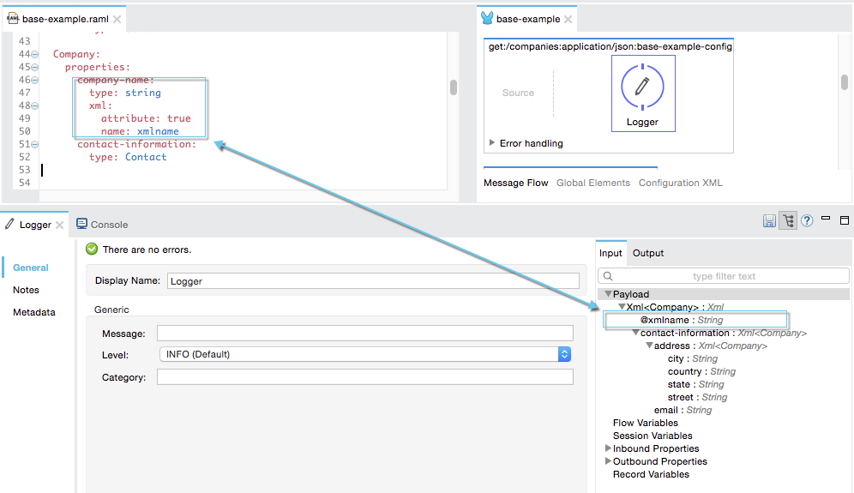Collapse the Company fold marker on line 44

pyautogui.click(x=35, y=55)
